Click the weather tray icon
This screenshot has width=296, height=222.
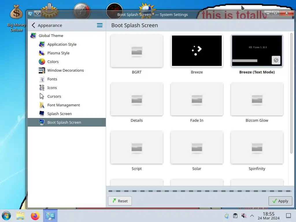tap(226, 216)
